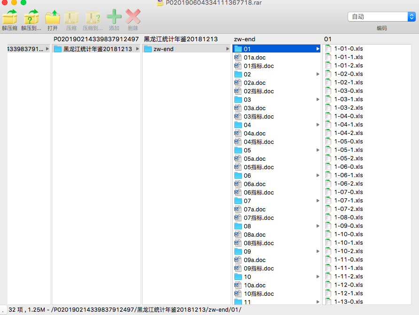
Task: Select file 04a.doc
Action: tap(277, 134)
